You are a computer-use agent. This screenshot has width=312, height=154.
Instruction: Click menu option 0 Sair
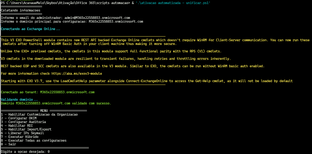point(8,144)
